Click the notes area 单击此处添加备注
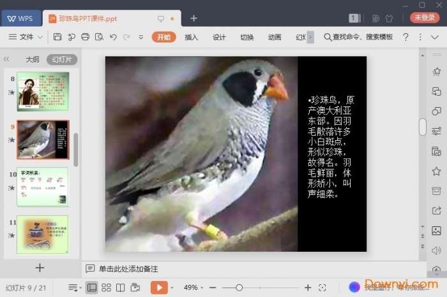447x297 pixels. (x=128, y=269)
